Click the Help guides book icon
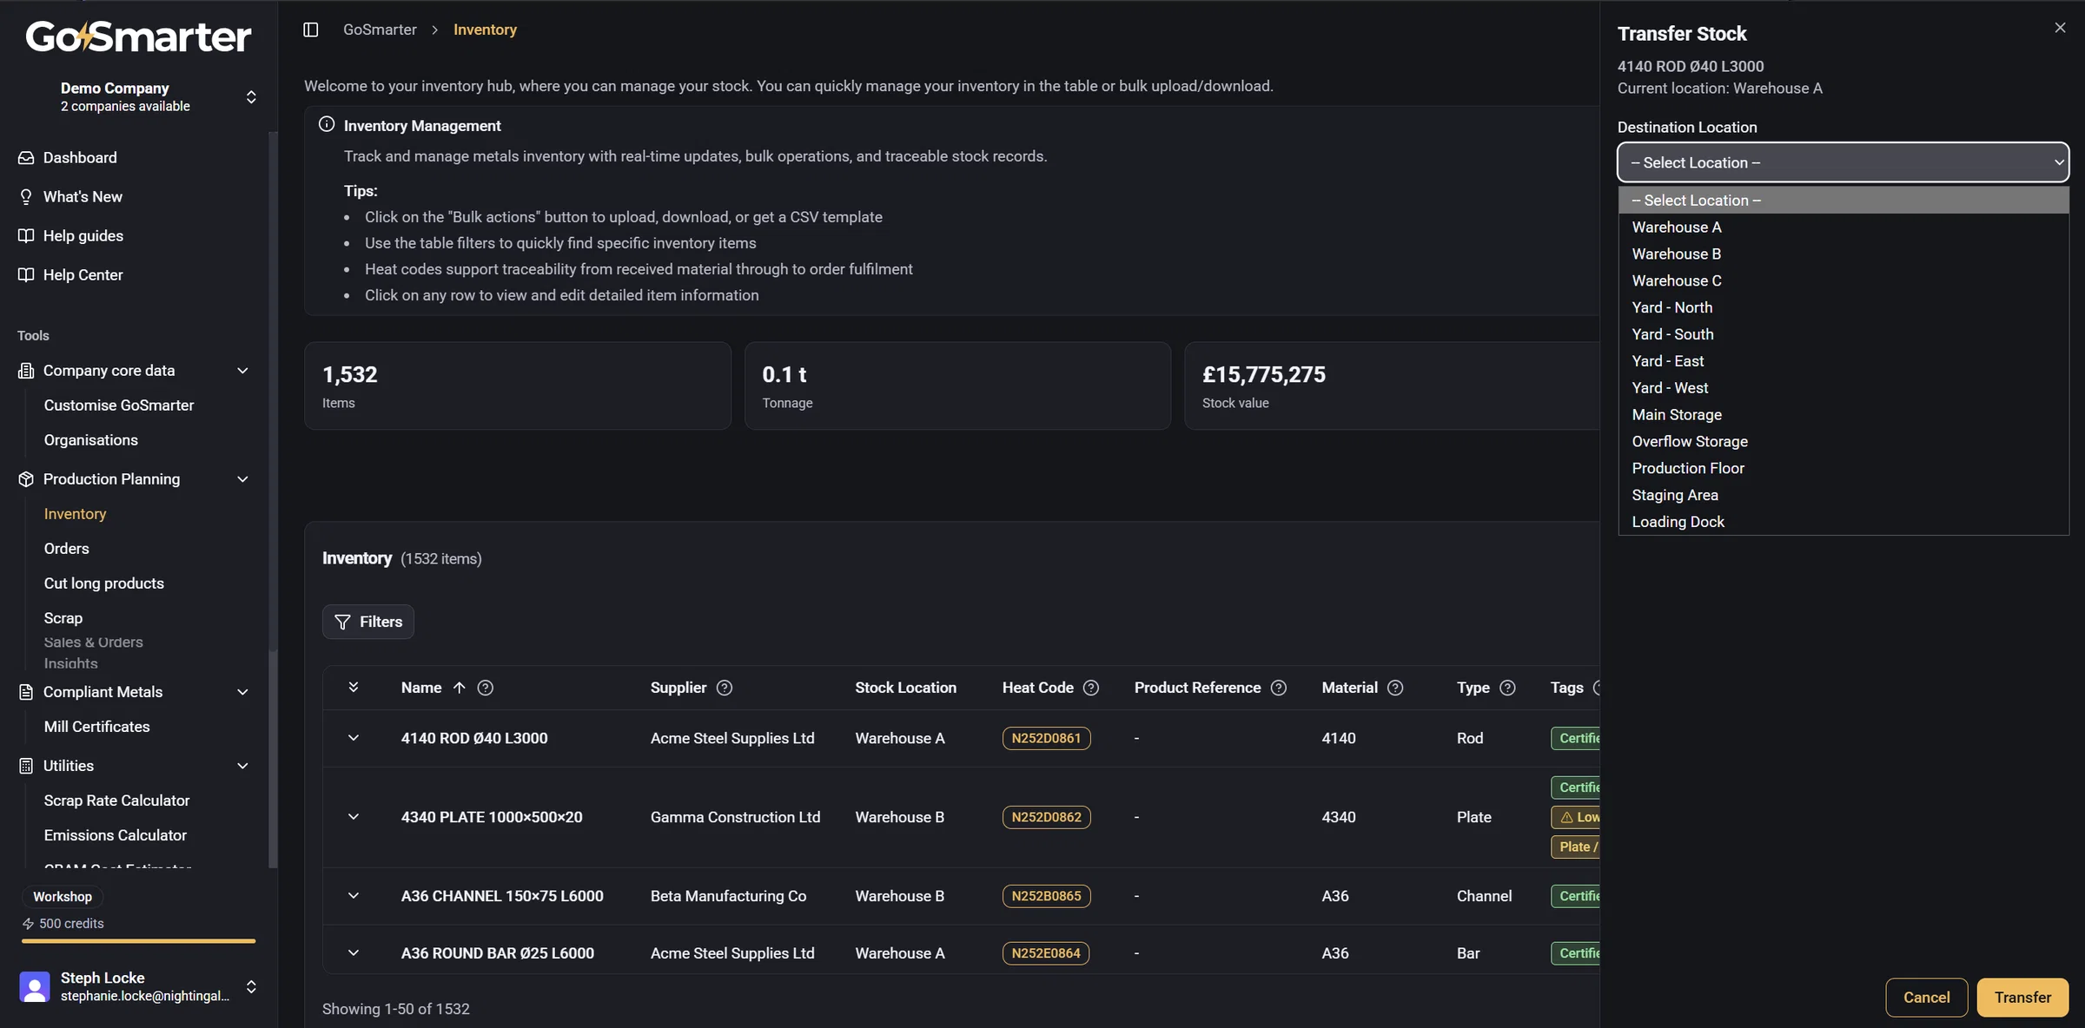The width and height of the screenshot is (2085, 1028). coord(26,236)
